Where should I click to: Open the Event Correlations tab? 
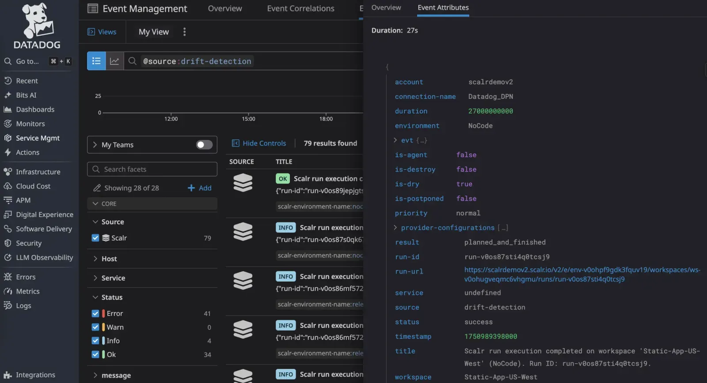pos(300,8)
